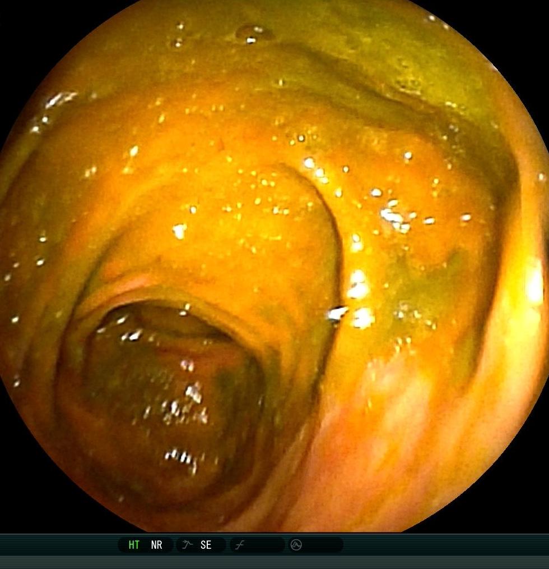Click the circular waveform histogram icon
This screenshot has height=569, width=549.
(296, 545)
